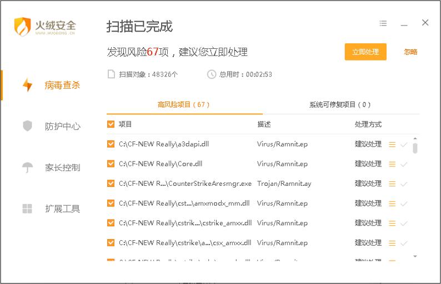Click scrollbar down arrow in results list
This screenshot has height=284, width=441.
click(415, 256)
